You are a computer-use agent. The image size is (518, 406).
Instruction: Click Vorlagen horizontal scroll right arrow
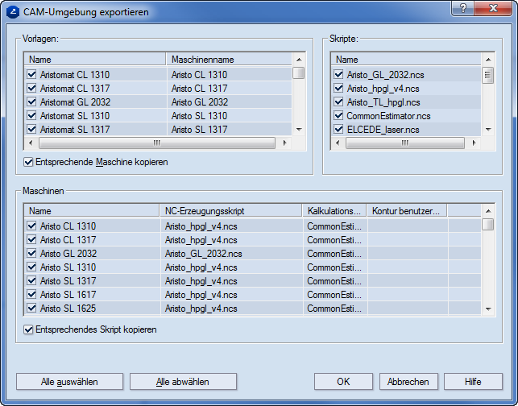[284, 143]
